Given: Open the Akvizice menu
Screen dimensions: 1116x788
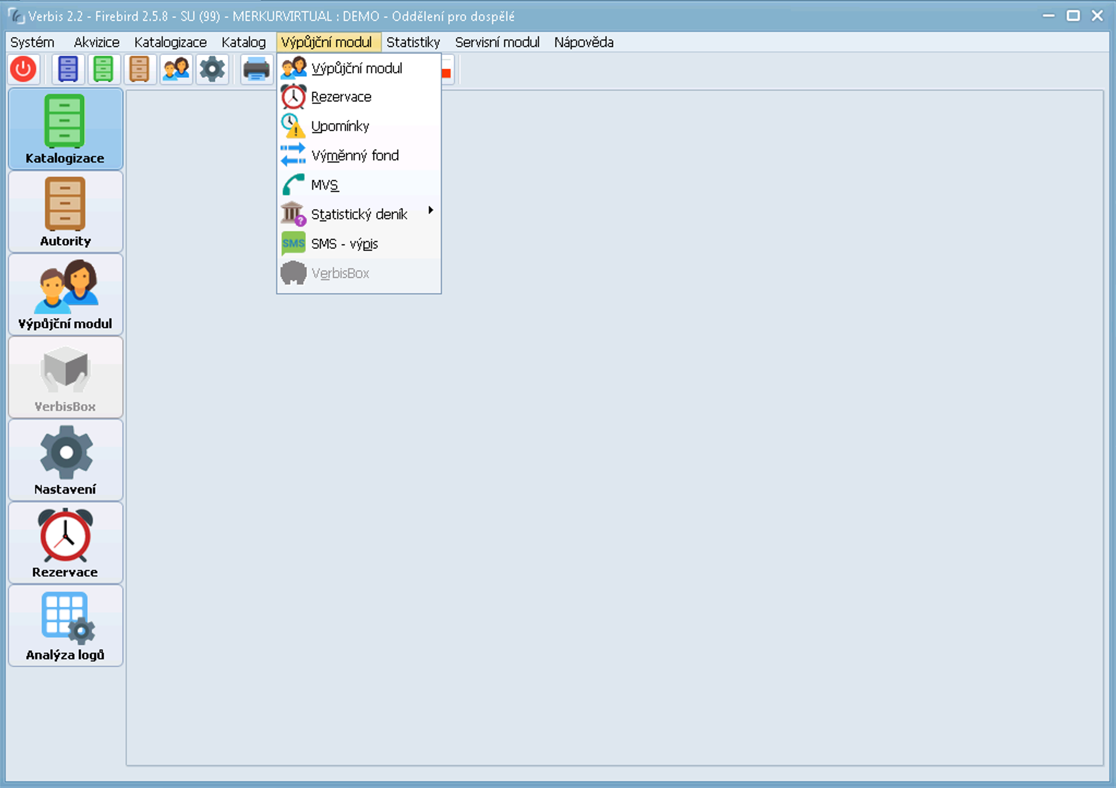Looking at the screenshot, I should click(97, 43).
